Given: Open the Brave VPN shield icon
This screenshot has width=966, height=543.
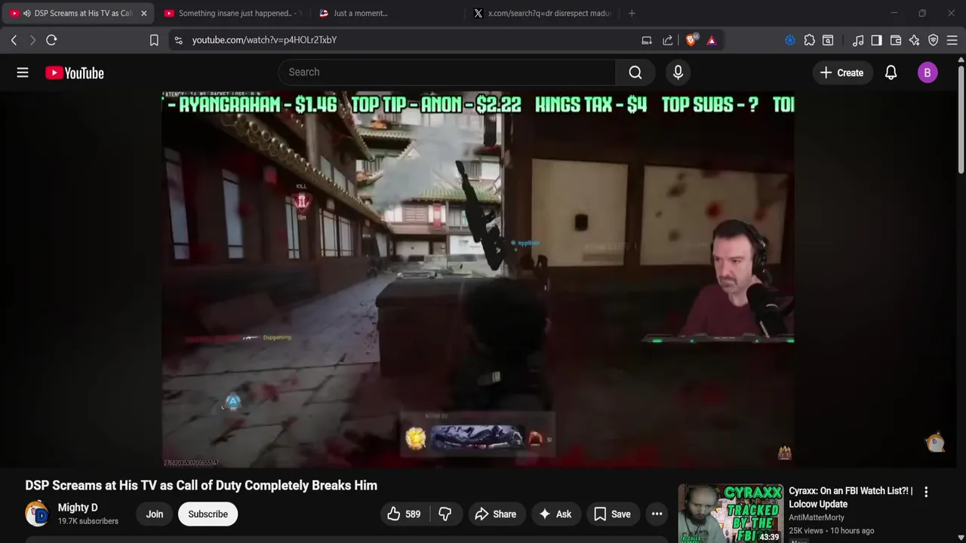Looking at the screenshot, I should point(934,40).
